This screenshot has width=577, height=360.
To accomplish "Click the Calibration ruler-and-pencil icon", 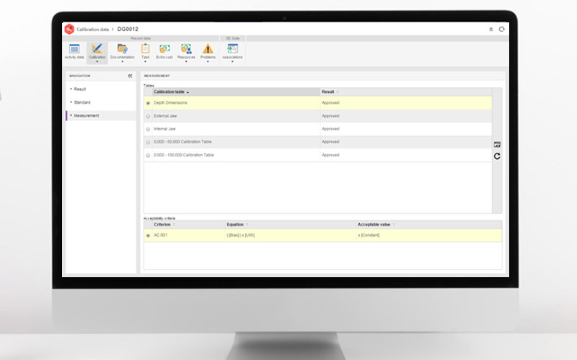I will click(97, 49).
